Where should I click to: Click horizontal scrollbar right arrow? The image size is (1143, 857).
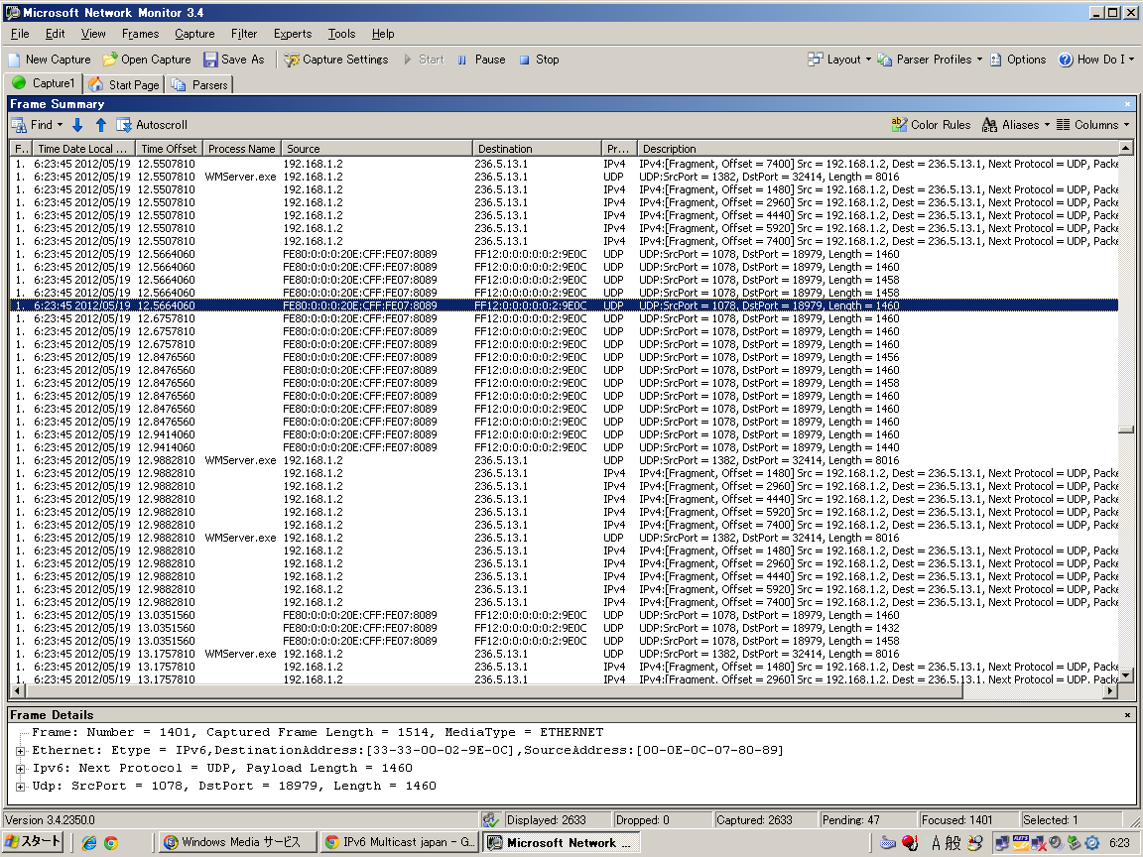pos(1111,690)
